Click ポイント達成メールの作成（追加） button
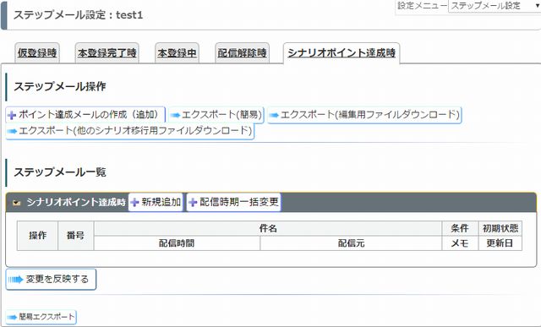The width and height of the screenshot is (541, 327). 85,115
